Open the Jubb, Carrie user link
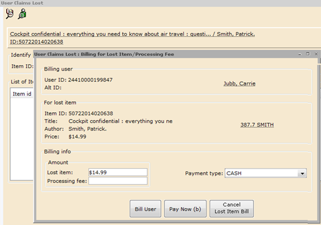Viewport: 321px width, 225px height. pyautogui.click(x=239, y=84)
